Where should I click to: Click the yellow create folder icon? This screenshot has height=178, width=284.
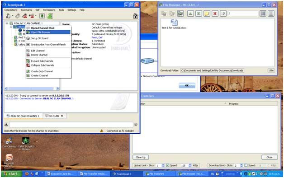pos(207,14)
